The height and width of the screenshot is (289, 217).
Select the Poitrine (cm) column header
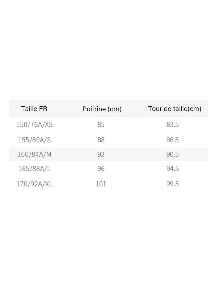(x=102, y=109)
